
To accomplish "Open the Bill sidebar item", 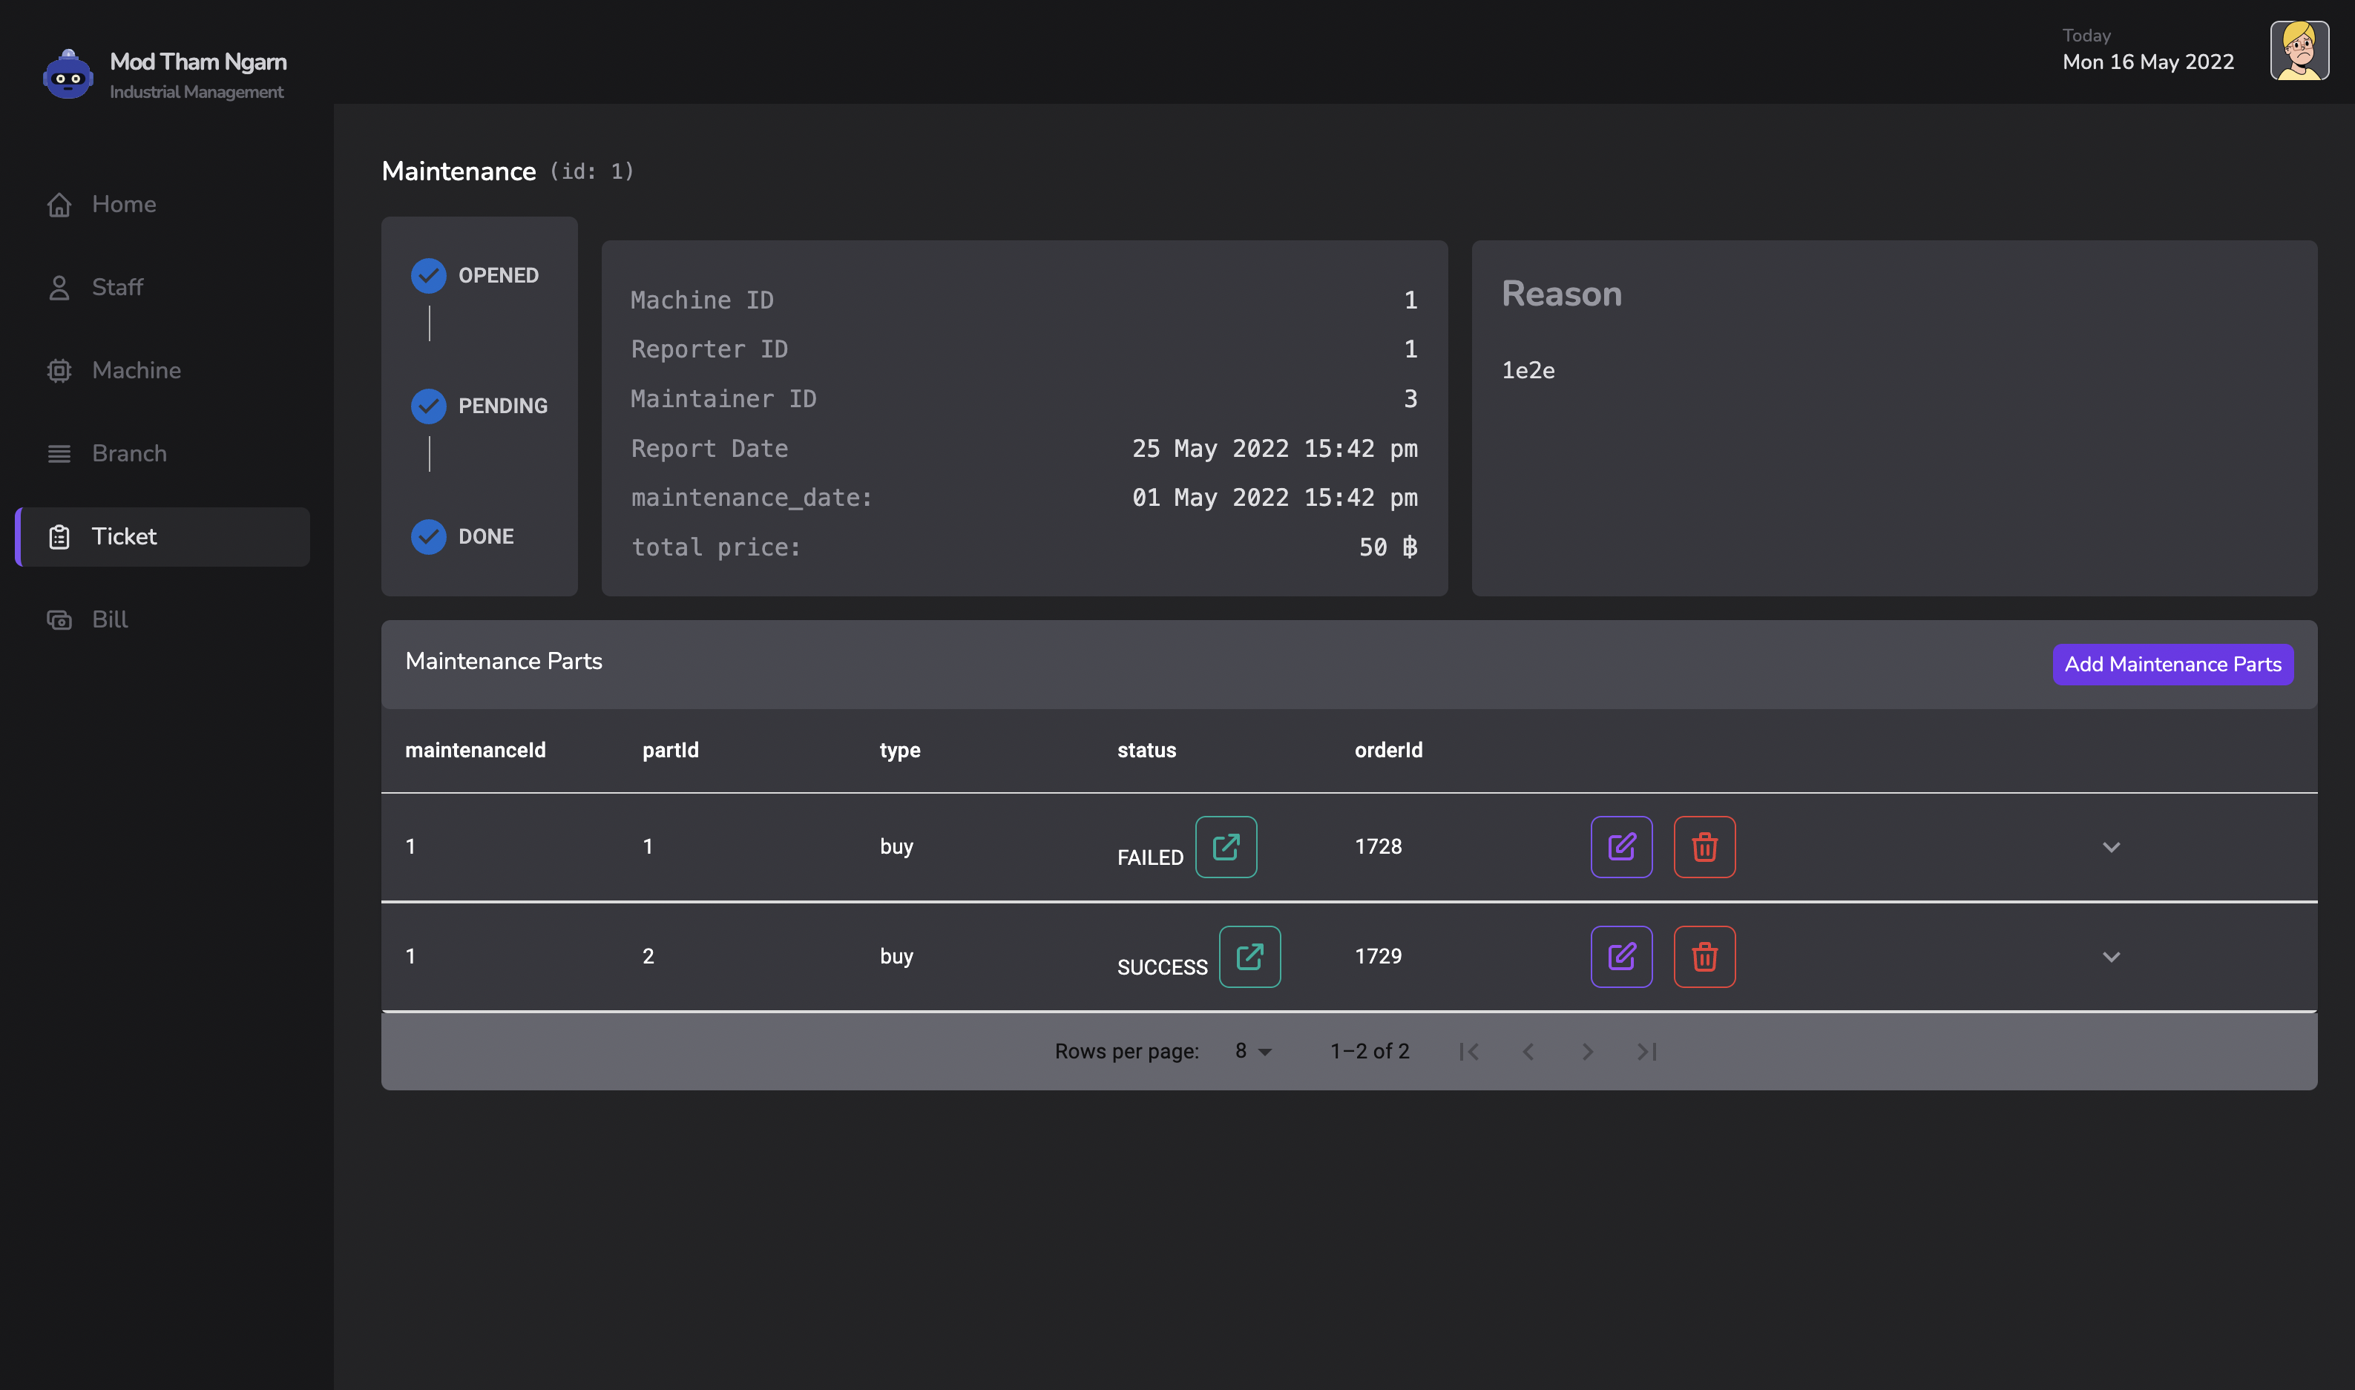I will click(x=110, y=619).
